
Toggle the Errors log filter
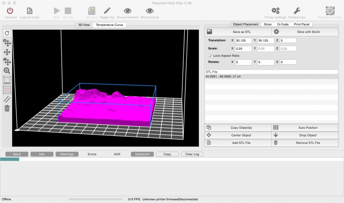point(92,154)
